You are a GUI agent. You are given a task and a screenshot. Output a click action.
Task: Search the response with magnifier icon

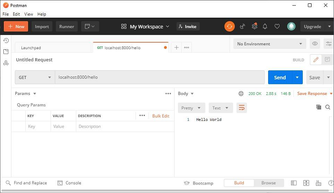328,107
